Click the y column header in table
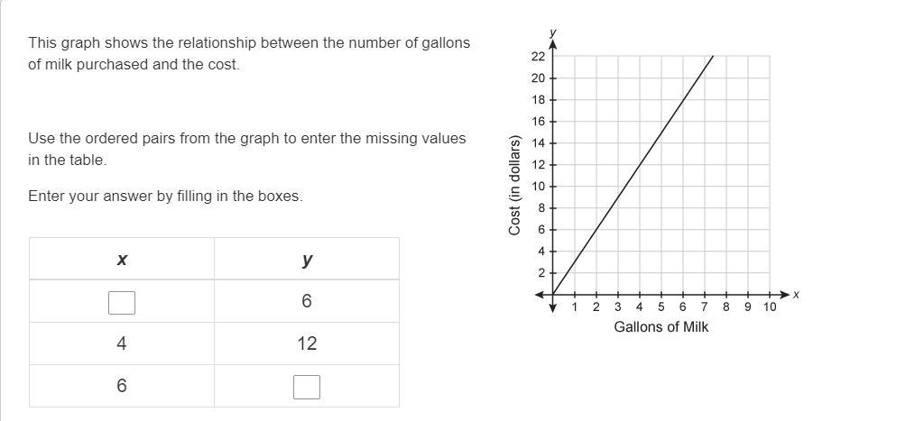Viewport: 924px width, 421px height. coord(307,259)
